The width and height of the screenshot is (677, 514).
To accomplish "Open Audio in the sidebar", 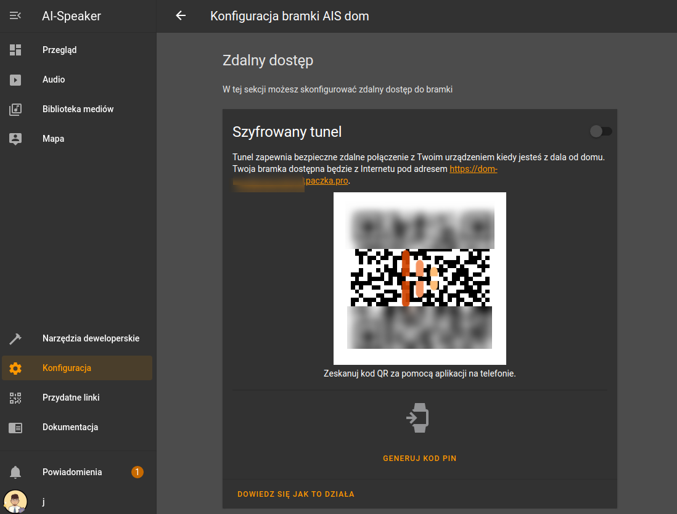I will click(78, 80).
